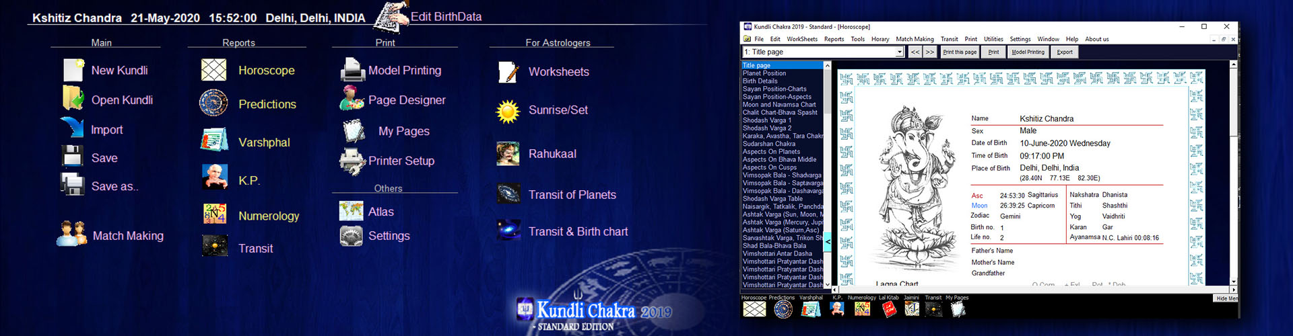Open the New Kundli icon
The width and height of the screenshot is (1293, 336).
73,70
